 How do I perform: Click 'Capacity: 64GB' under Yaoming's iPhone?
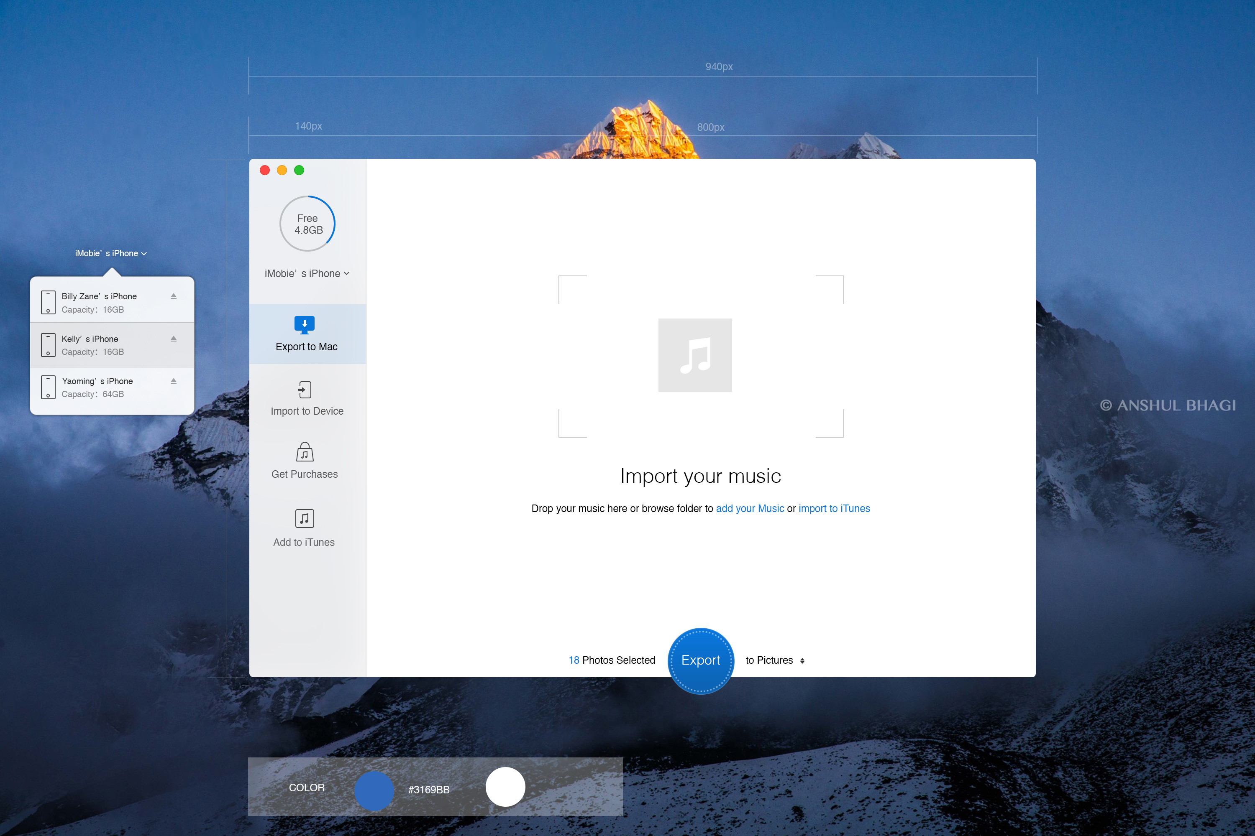pos(93,394)
